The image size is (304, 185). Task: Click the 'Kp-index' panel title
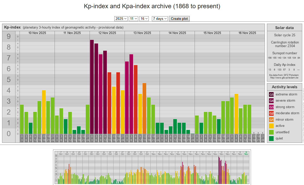point(12,27)
